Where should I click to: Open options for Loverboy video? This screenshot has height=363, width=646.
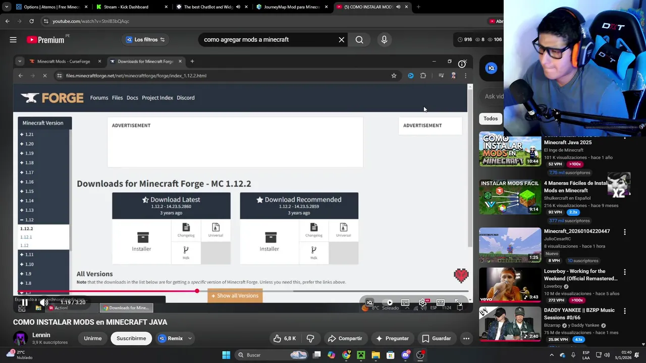coord(625,272)
